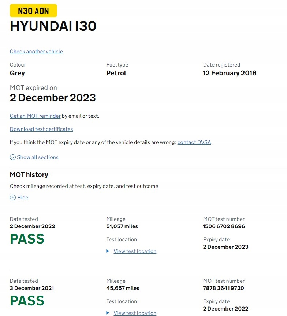287x316 pixels.
Task: Open the Check another vehicle link
Action: coord(36,52)
